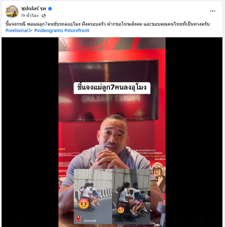Open the 19 ชั่วโมง timestamp link
This screenshot has height=227, width=225.
30,15
